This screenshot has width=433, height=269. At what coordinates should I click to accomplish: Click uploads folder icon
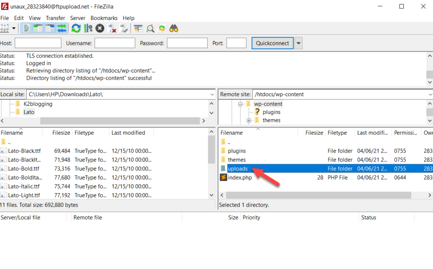pos(223,169)
